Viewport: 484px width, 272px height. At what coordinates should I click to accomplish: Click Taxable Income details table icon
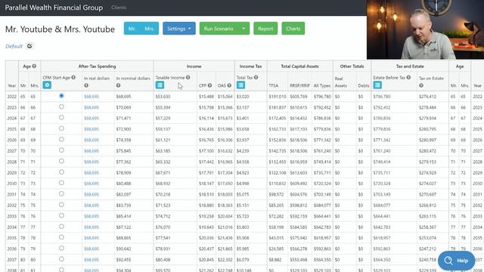click(160, 85)
